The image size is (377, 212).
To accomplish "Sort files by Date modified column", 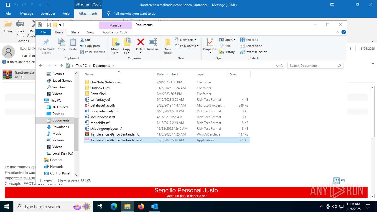I will tap(175, 74).
